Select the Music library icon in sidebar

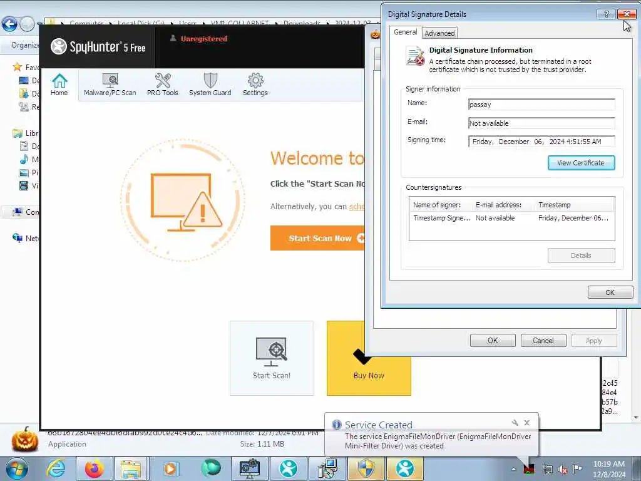pyautogui.click(x=24, y=159)
